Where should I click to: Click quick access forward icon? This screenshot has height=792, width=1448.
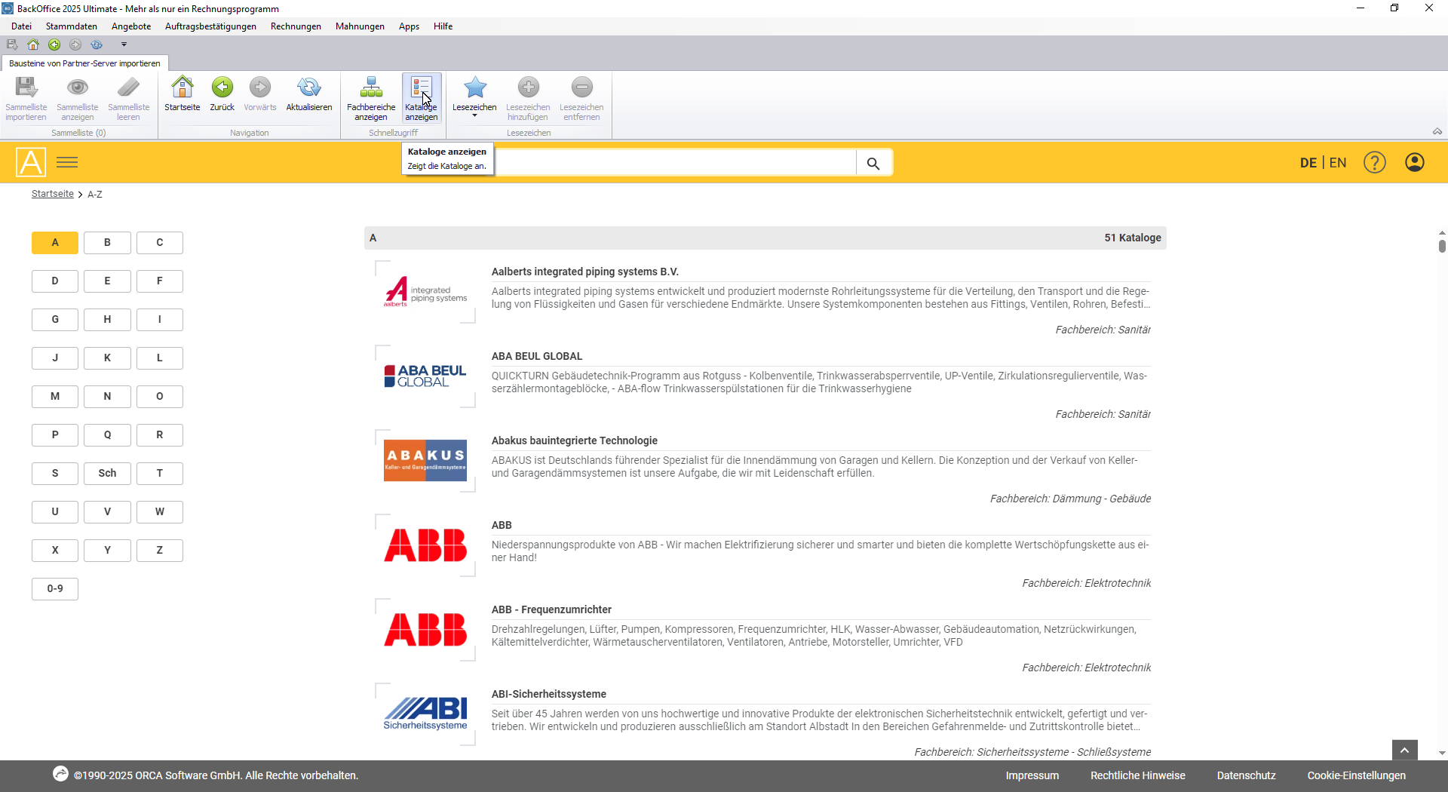click(75, 45)
